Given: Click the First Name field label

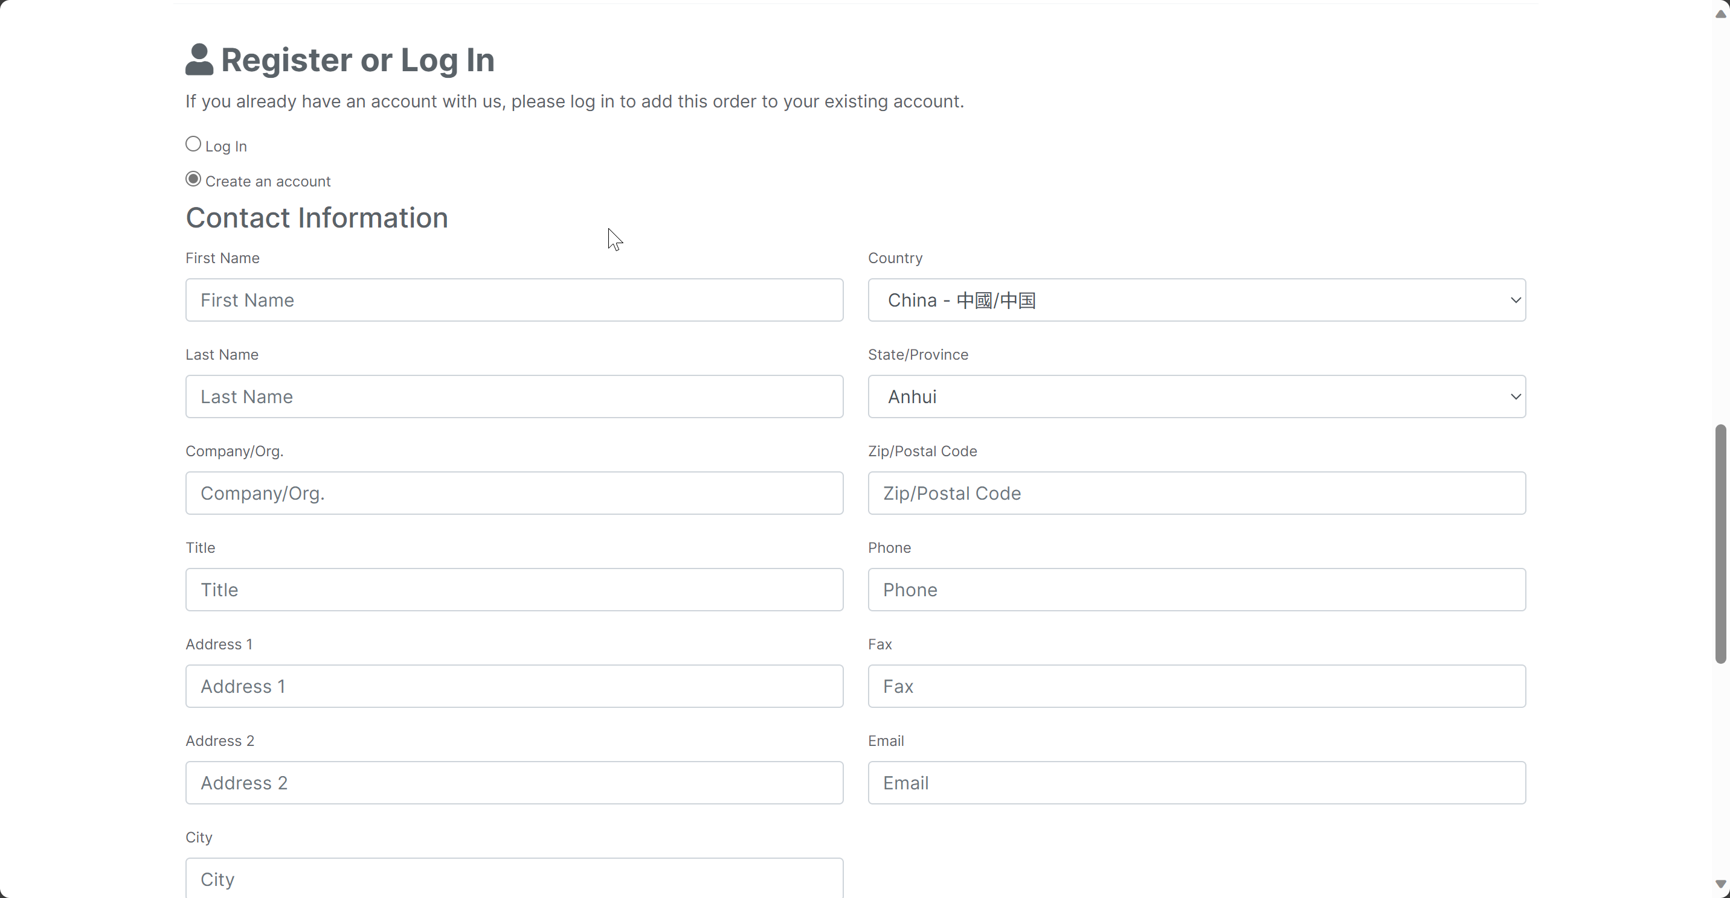Looking at the screenshot, I should tap(222, 258).
